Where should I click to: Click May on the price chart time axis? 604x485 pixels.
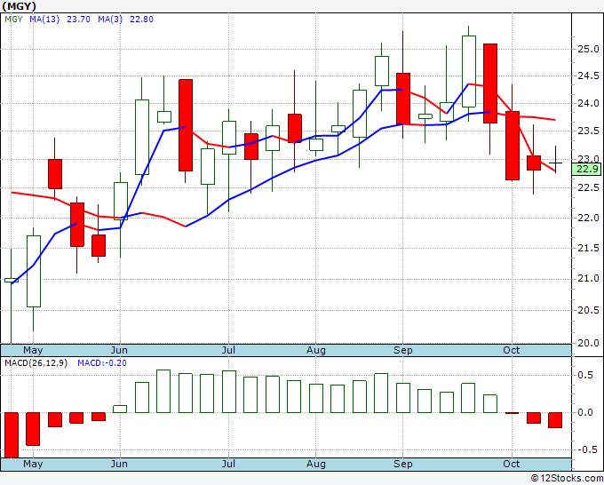point(33,350)
